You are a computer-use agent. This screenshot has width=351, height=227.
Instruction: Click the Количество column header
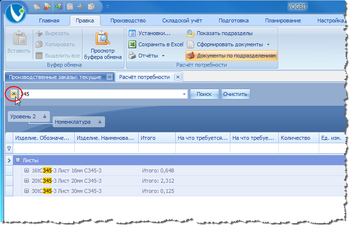click(299, 138)
